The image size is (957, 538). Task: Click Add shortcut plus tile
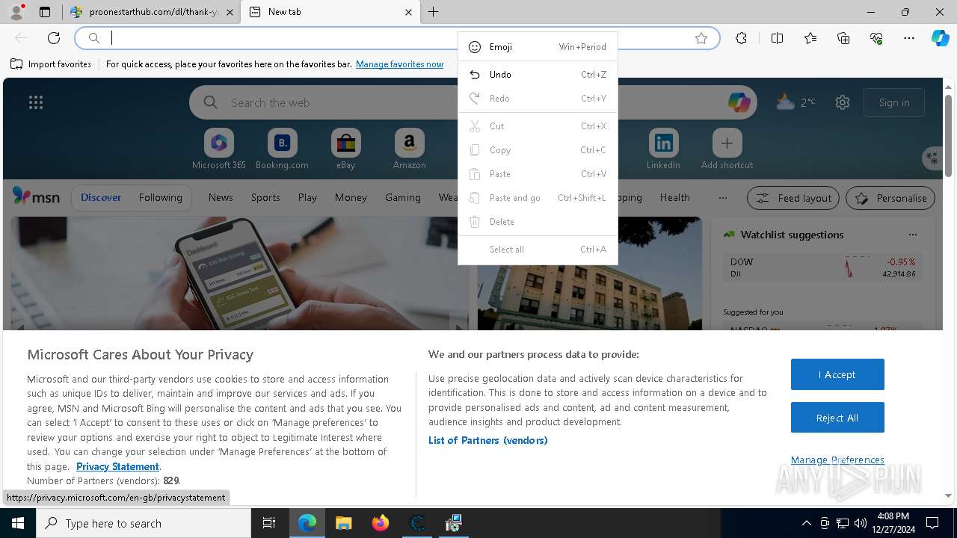[727, 149]
